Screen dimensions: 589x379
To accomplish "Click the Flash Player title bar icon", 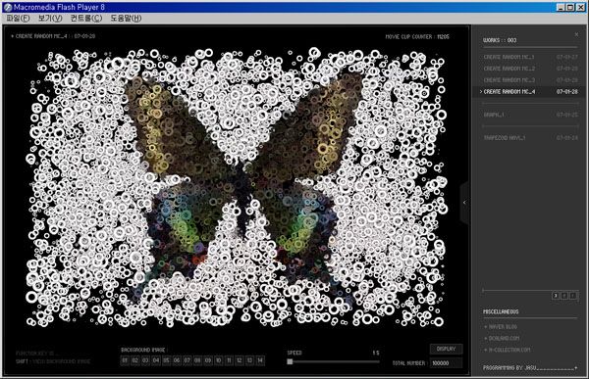I will point(8,7).
